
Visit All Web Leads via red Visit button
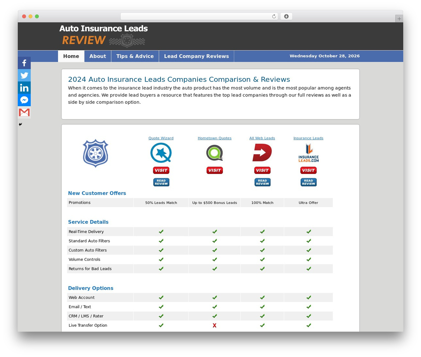262,170
